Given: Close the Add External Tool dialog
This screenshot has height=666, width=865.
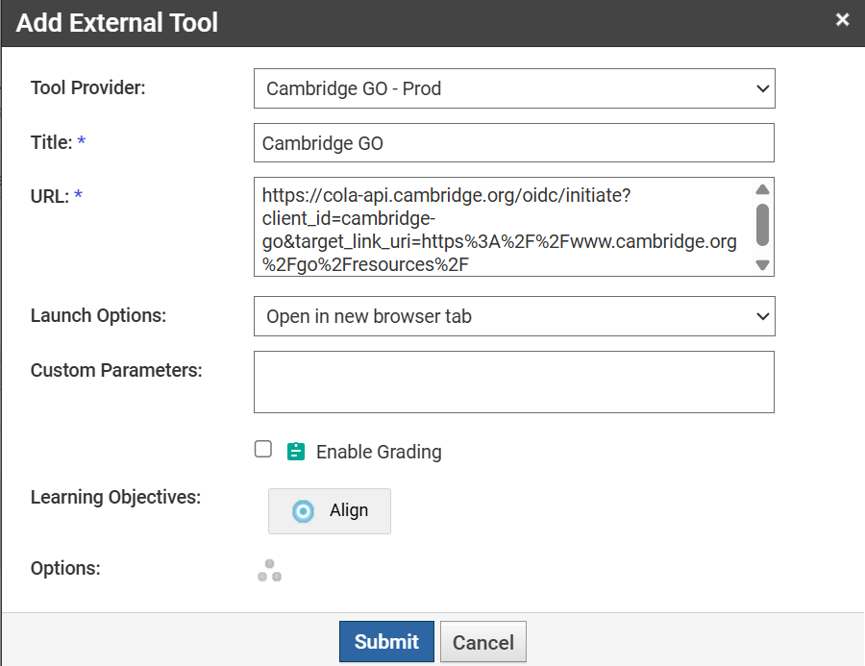Looking at the screenshot, I should 842,20.
